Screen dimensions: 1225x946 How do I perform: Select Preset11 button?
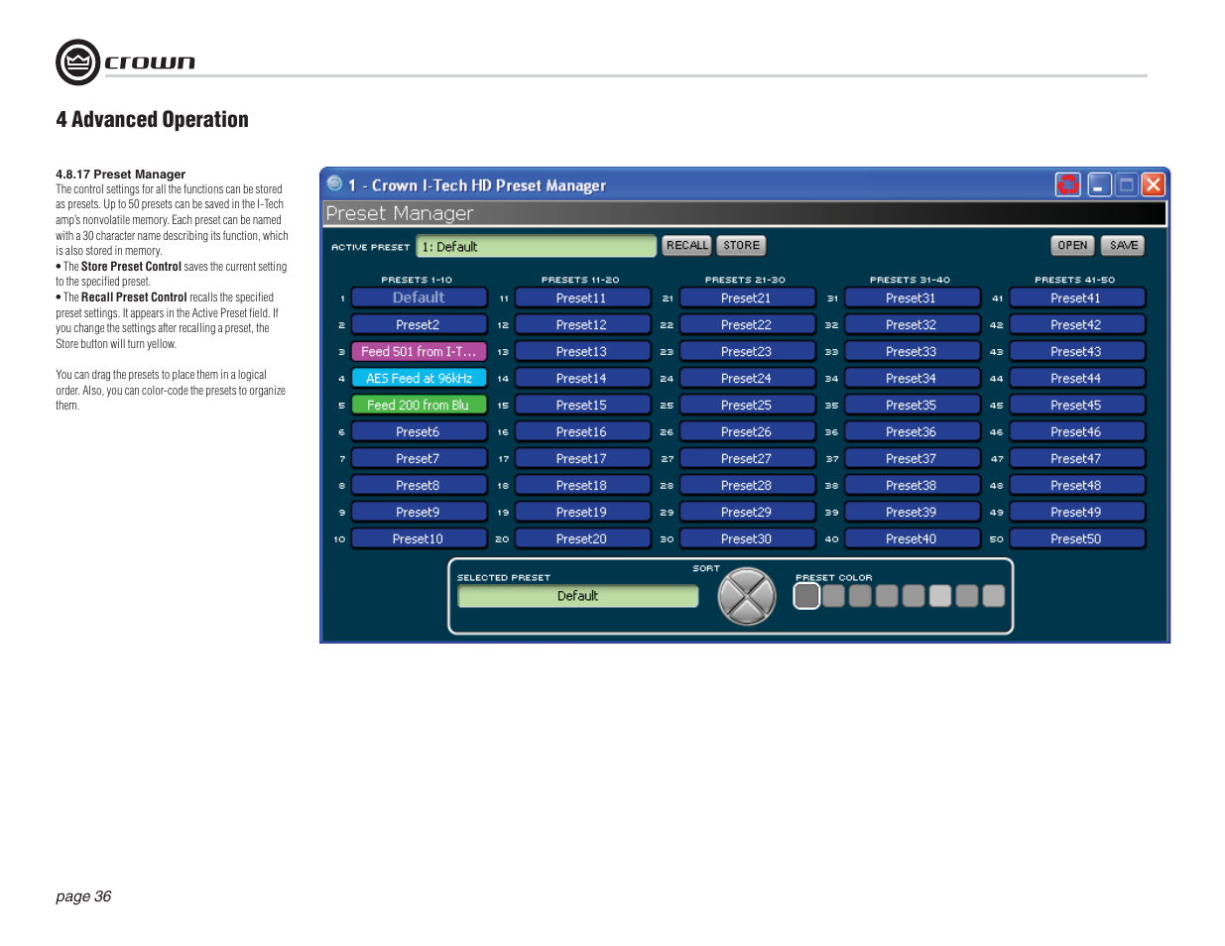coord(582,297)
